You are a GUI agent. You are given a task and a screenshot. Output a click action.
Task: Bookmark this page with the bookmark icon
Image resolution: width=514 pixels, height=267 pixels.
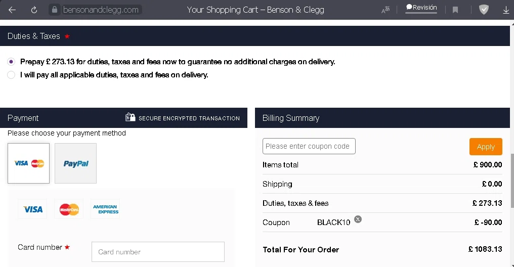455,10
